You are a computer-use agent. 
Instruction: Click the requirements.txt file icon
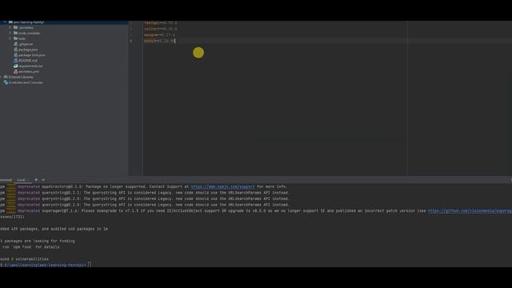[x=16, y=66]
